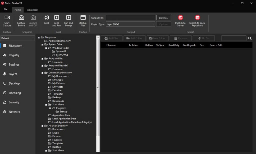The image size is (256, 154).
Task: Click the Build and Run icon
Action: [56, 17]
